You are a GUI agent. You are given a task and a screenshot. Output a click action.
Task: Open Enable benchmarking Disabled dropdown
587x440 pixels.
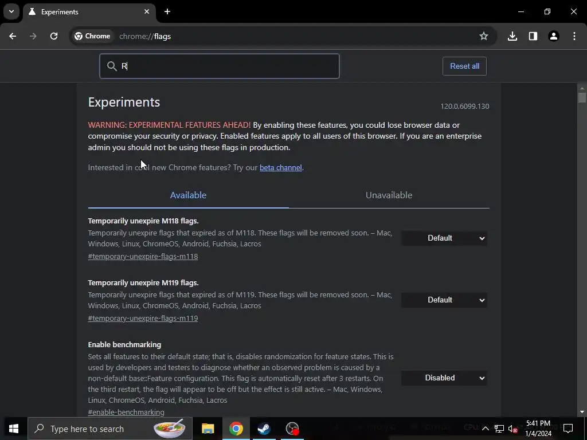click(444, 378)
